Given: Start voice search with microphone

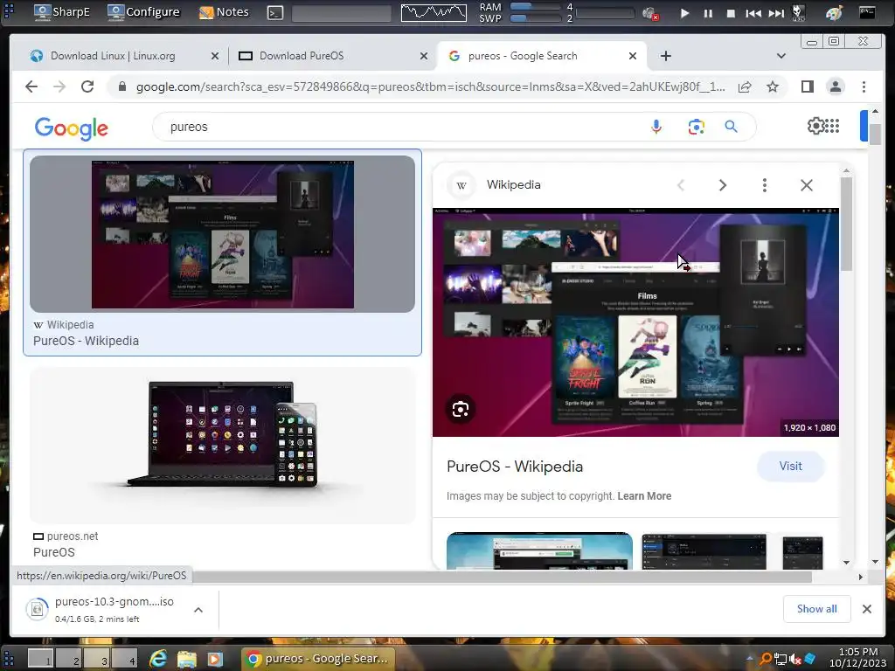Looking at the screenshot, I should pyautogui.click(x=656, y=127).
